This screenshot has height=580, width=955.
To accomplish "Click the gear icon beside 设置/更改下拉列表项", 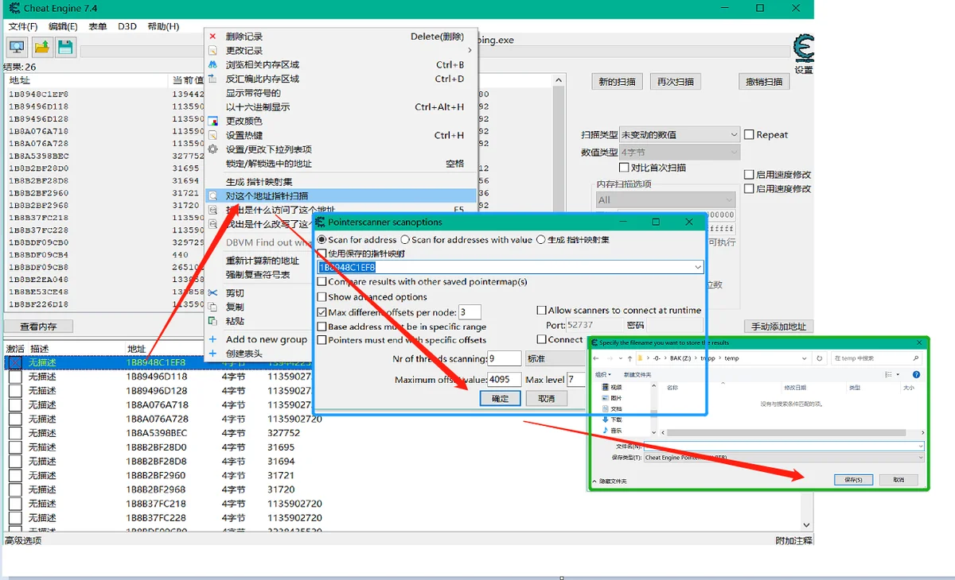I will point(212,149).
